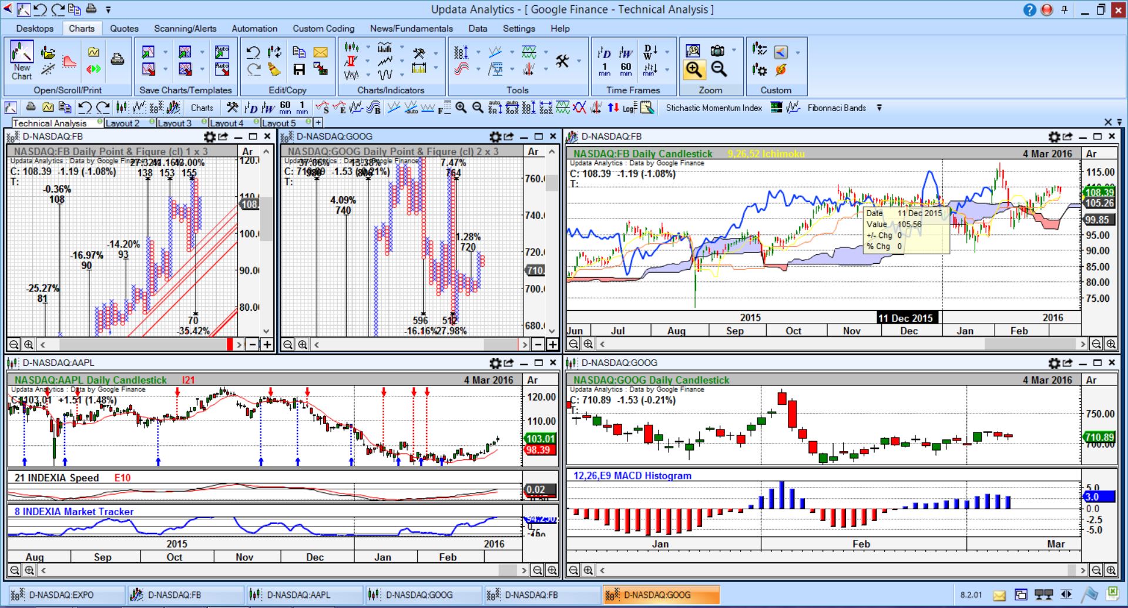Toggle the highlighted zoom in mode button
The width and height of the screenshot is (1128, 608).
[x=694, y=70]
